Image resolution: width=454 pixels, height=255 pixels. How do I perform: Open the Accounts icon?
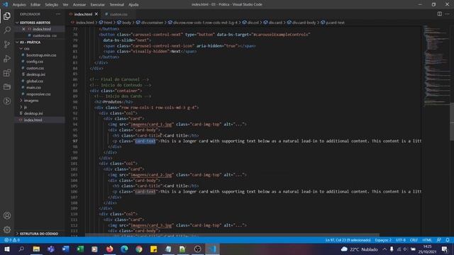point(7,215)
